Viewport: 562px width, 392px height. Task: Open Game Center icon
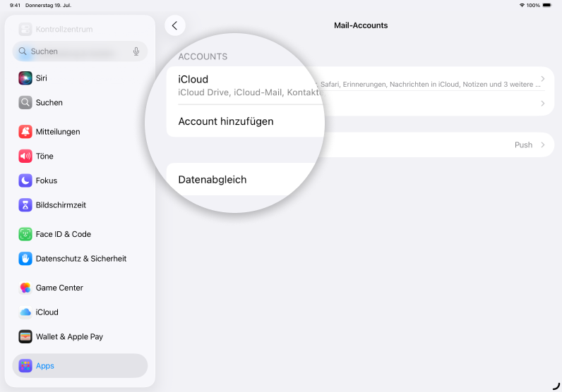pos(25,288)
